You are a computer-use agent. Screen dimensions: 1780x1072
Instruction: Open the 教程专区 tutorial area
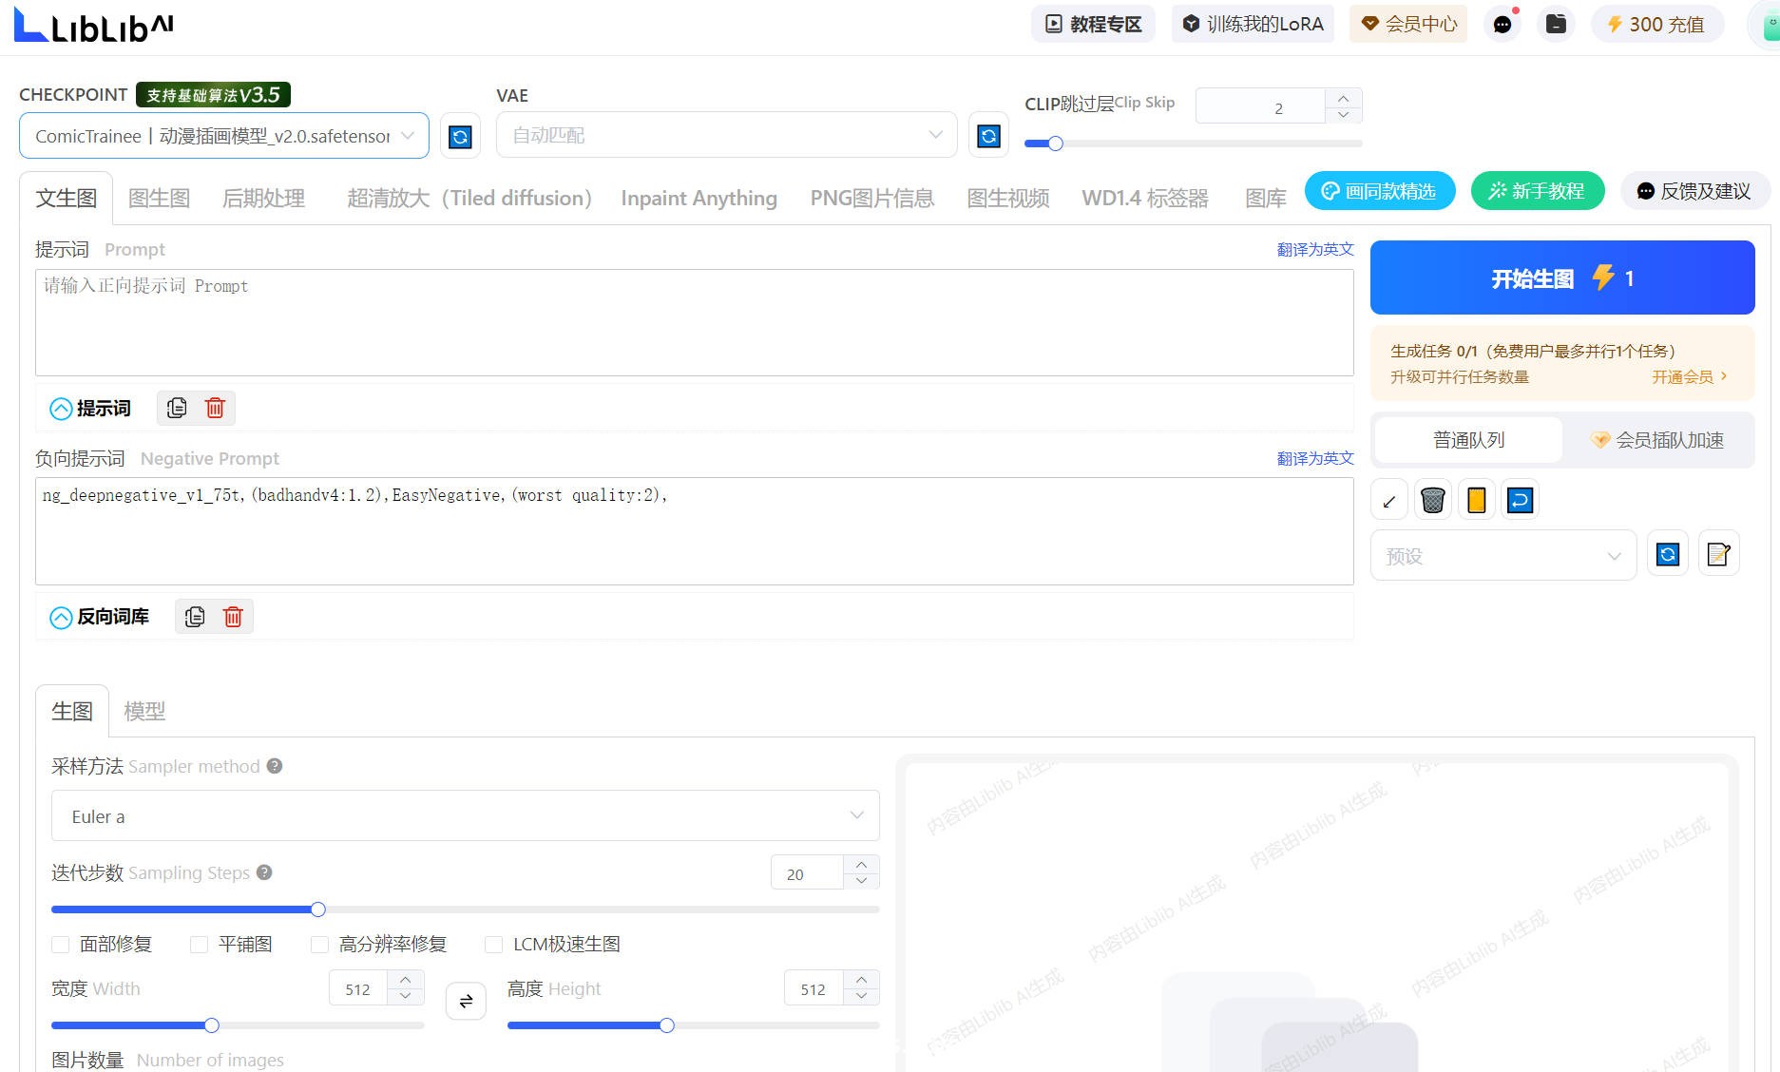(1093, 24)
